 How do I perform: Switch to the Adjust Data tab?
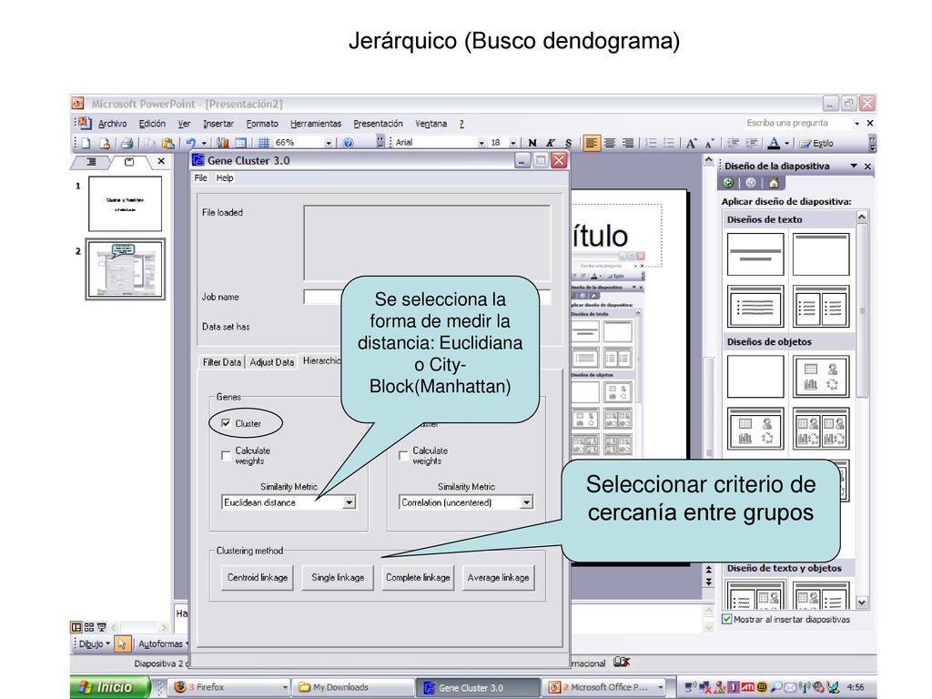(x=271, y=362)
